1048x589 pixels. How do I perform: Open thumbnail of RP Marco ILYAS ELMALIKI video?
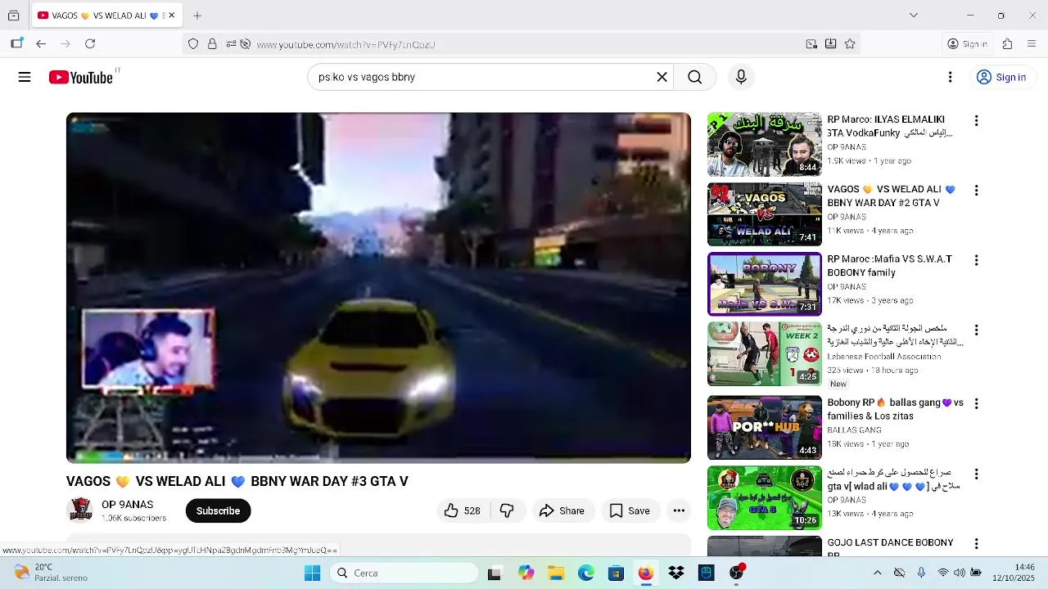(765, 144)
